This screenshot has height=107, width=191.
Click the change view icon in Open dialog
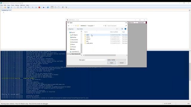(x=117, y=29)
